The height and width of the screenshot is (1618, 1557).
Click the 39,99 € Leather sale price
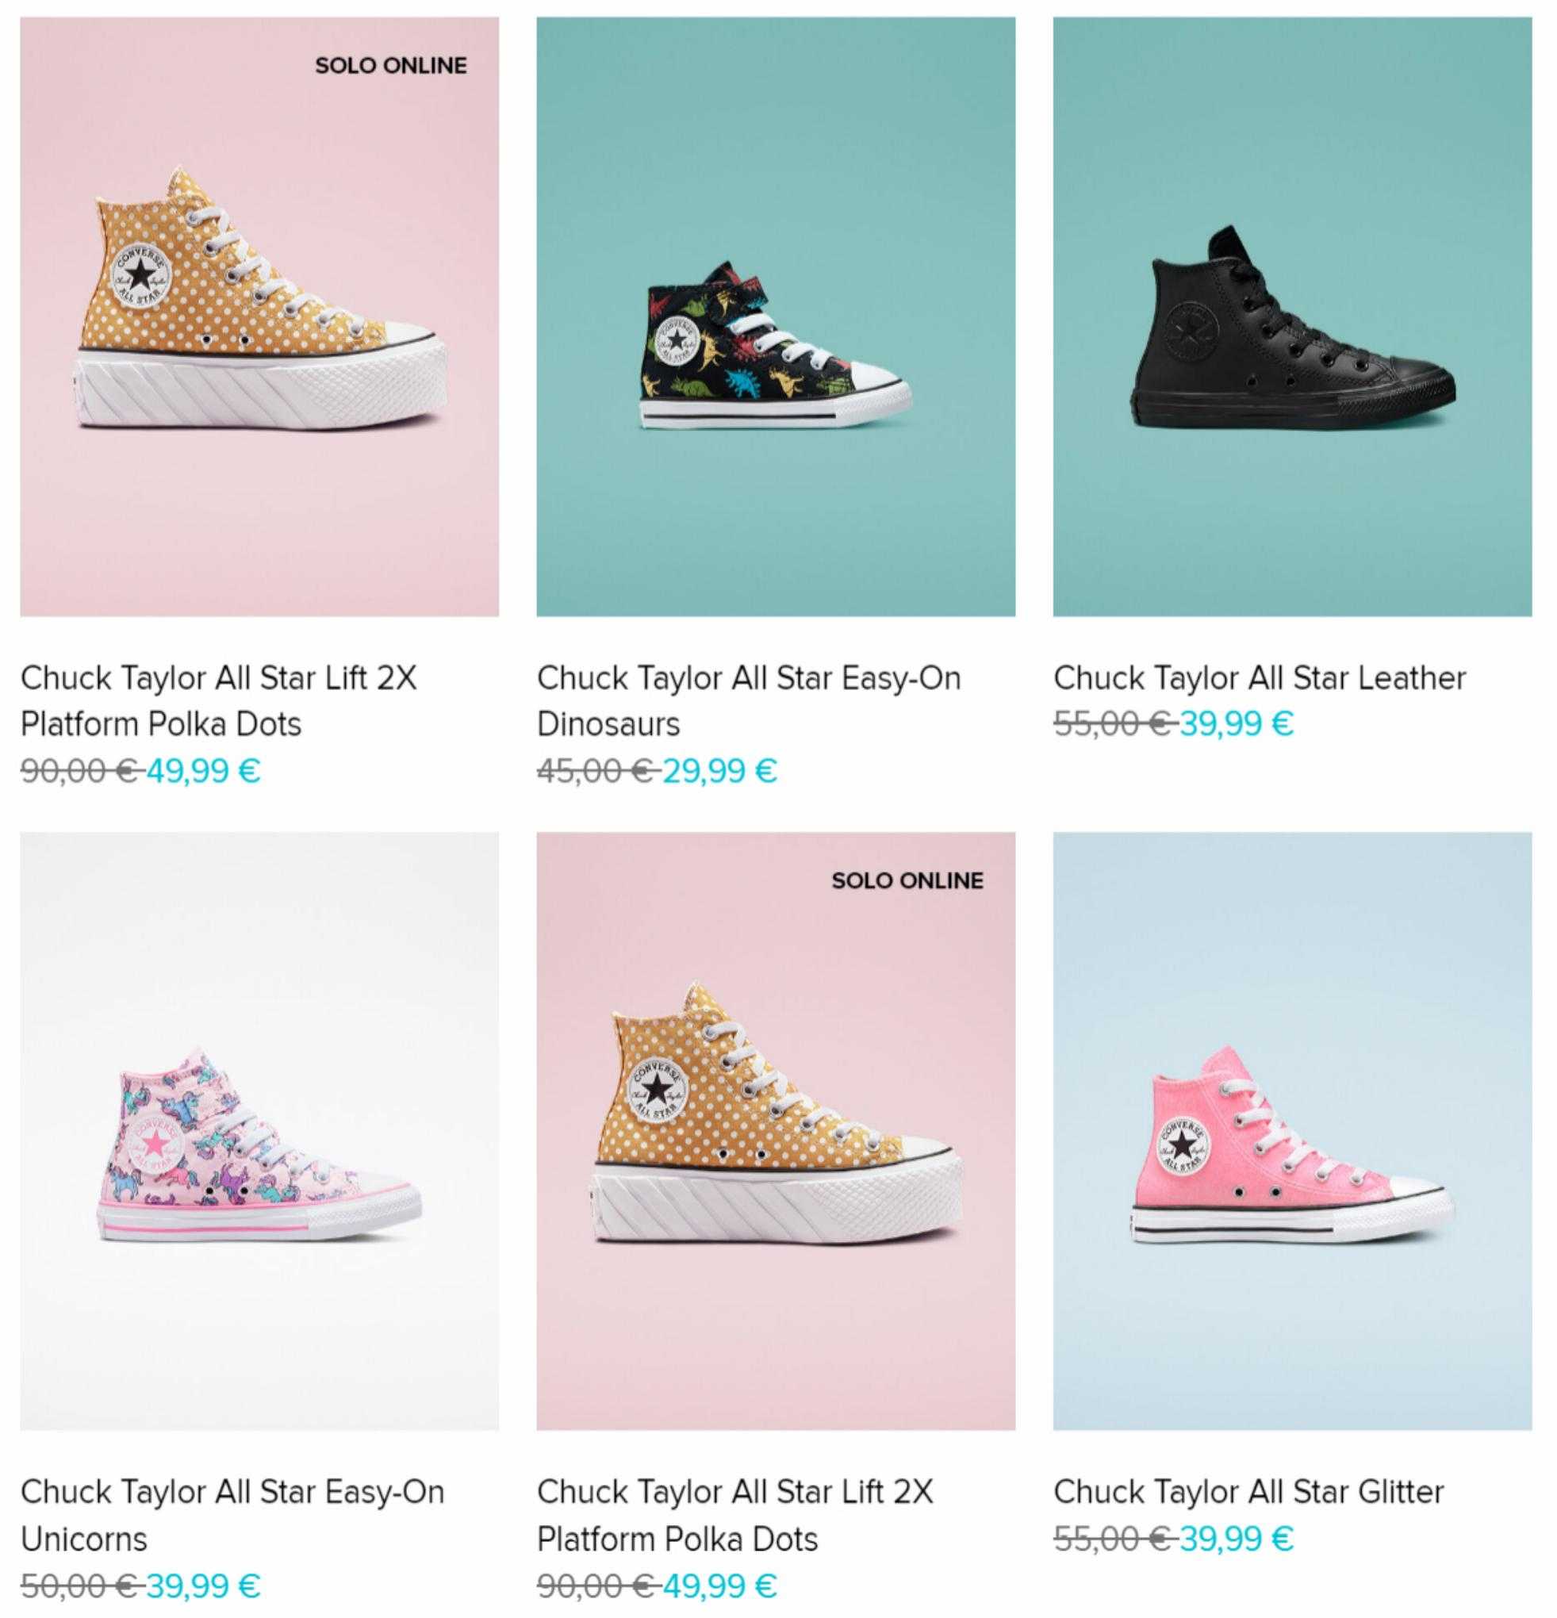point(1237,724)
